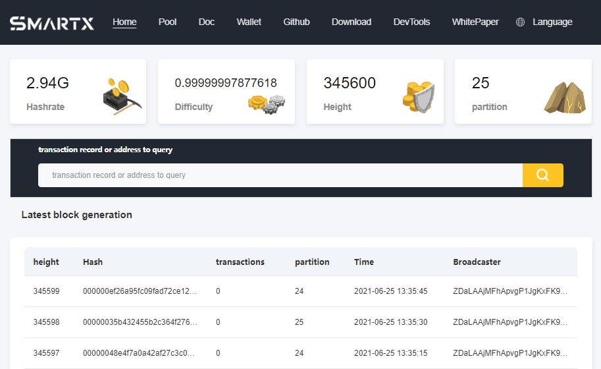Viewport: 601px width, 369px height.
Task: Click the partition column header
Action: 312,262
